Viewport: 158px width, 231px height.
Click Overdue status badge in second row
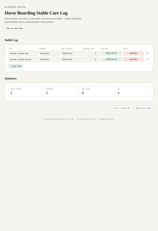tap(133, 59)
